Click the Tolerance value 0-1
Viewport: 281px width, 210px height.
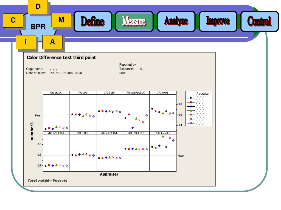tap(142, 69)
